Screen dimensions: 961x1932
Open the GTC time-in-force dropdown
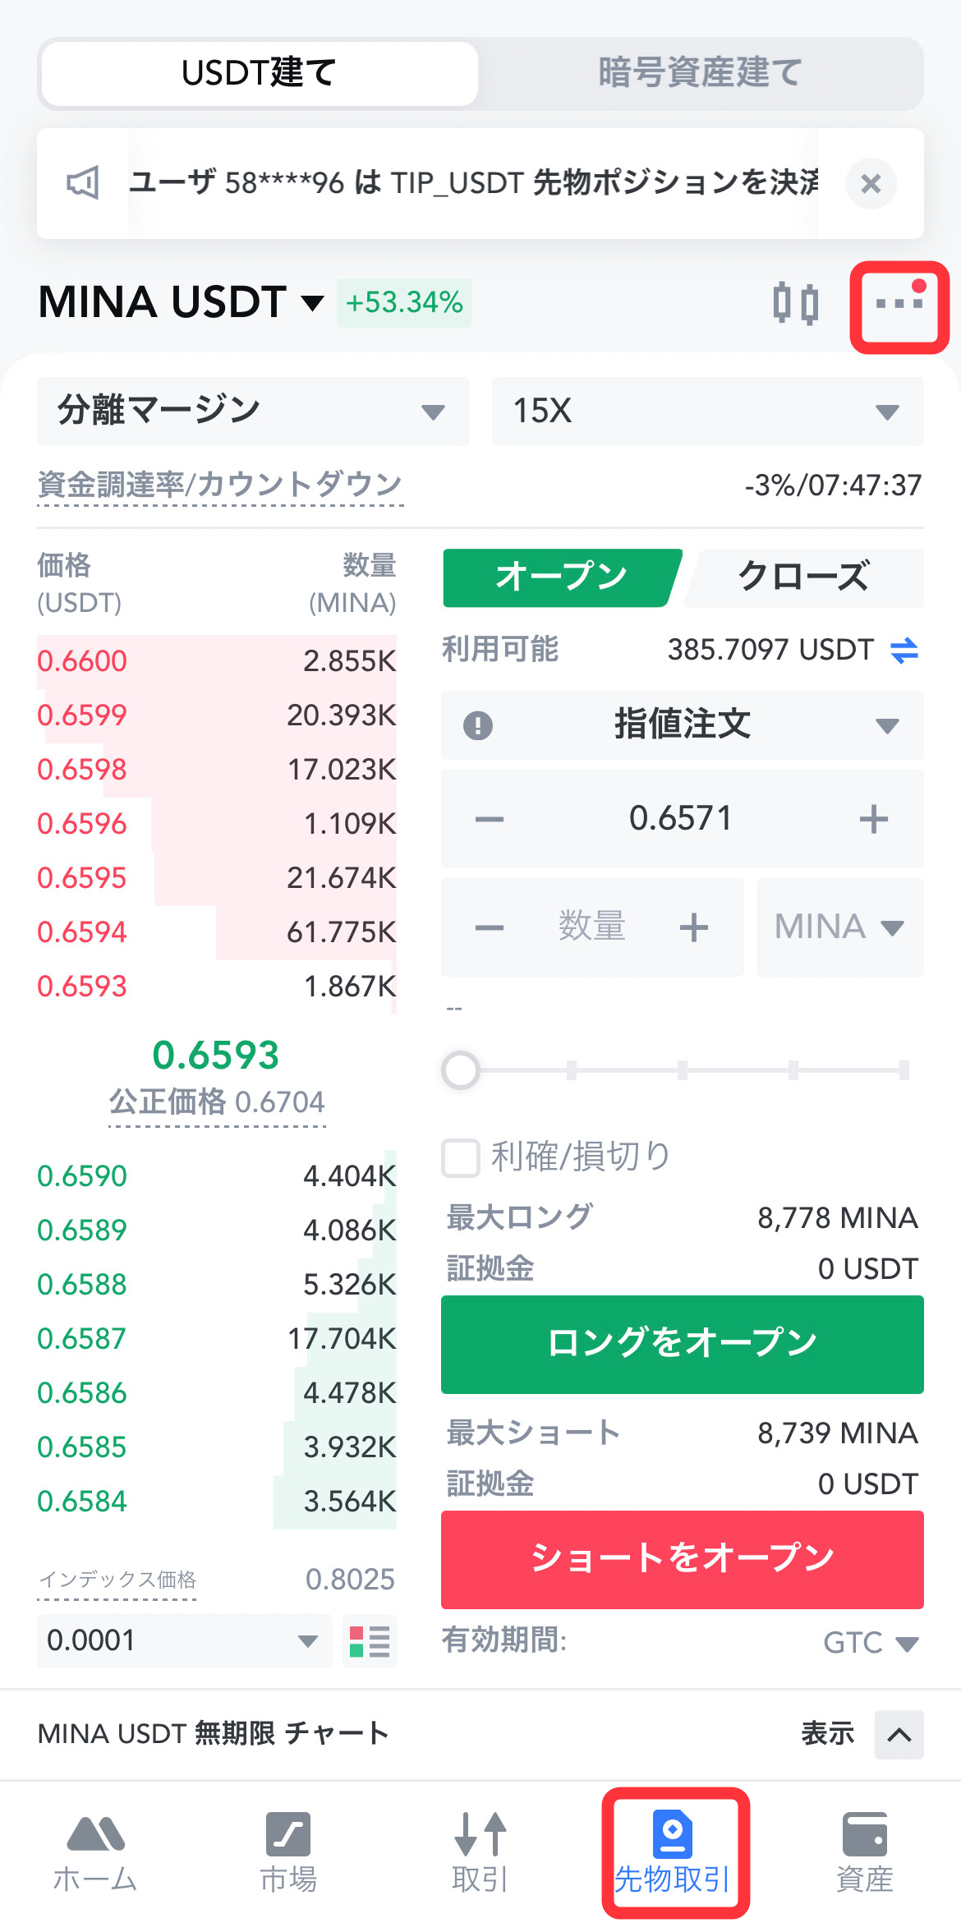pos(871,1643)
